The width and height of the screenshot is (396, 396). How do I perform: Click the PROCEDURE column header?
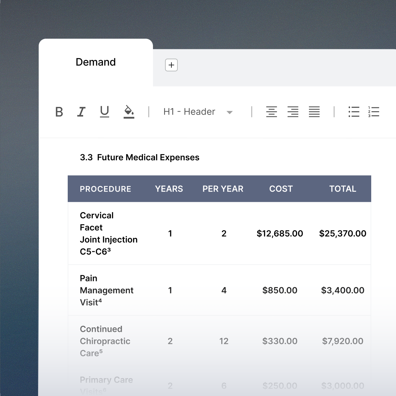105,189
